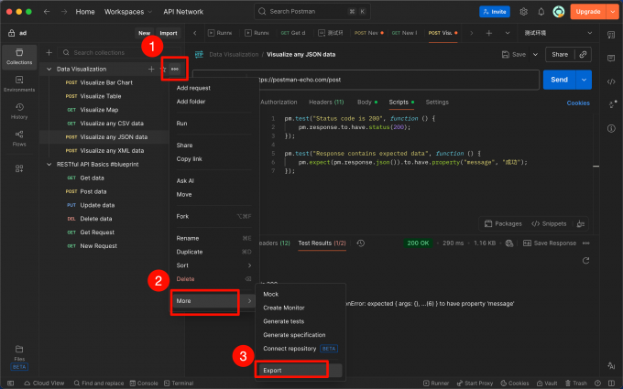Open the environment selector dropdown
The width and height of the screenshot is (623, 389).
pos(558,33)
